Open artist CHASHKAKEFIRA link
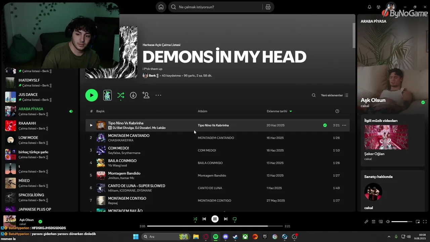This screenshot has height=242, width=430. (x=121, y=140)
